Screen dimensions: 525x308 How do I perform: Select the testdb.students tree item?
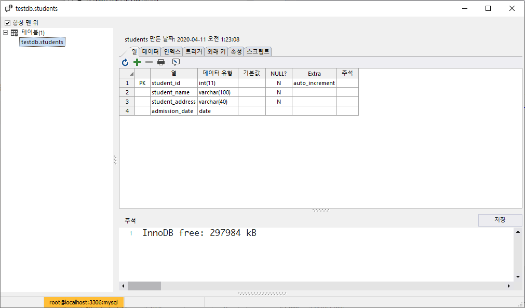[42, 42]
